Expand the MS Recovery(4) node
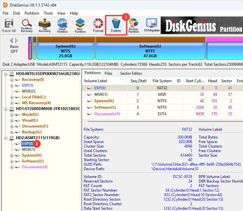Viewport: 243px width, 211px height. [x=12, y=103]
